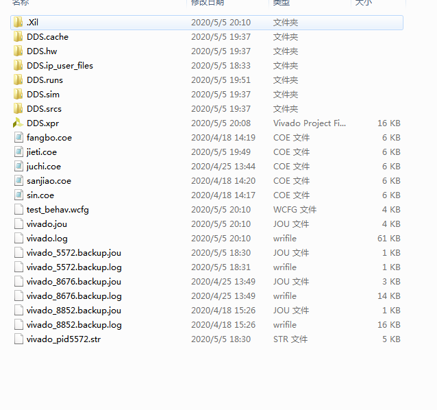Select the vivado_5572.backup.jou file icon

coord(18,253)
